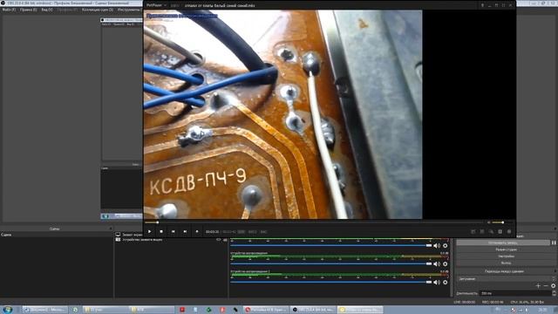Click the green pinned icon on the taskbar
This screenshot has width=558, height=314.
pos(209,310)
